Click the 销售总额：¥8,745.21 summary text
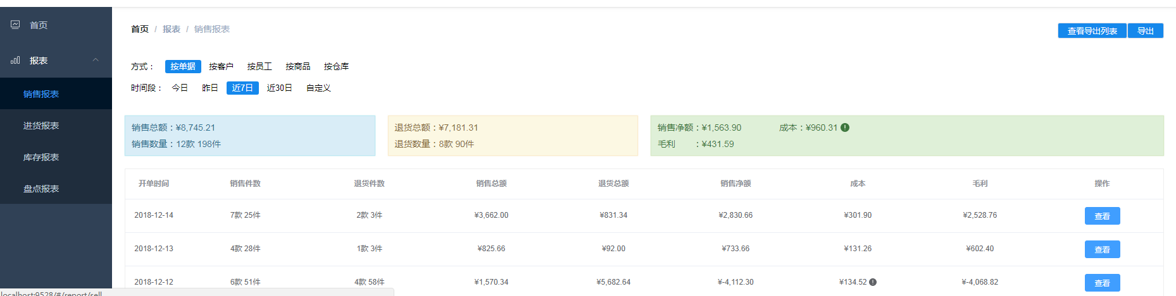The image size is (1176, 296). click(x=173, y=127)
